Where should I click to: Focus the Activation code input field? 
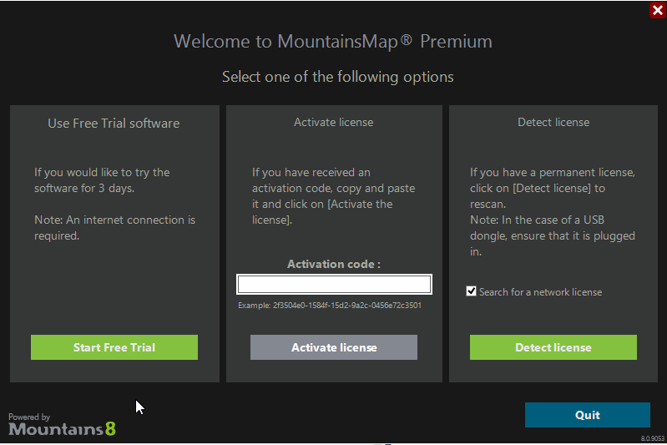334,284
